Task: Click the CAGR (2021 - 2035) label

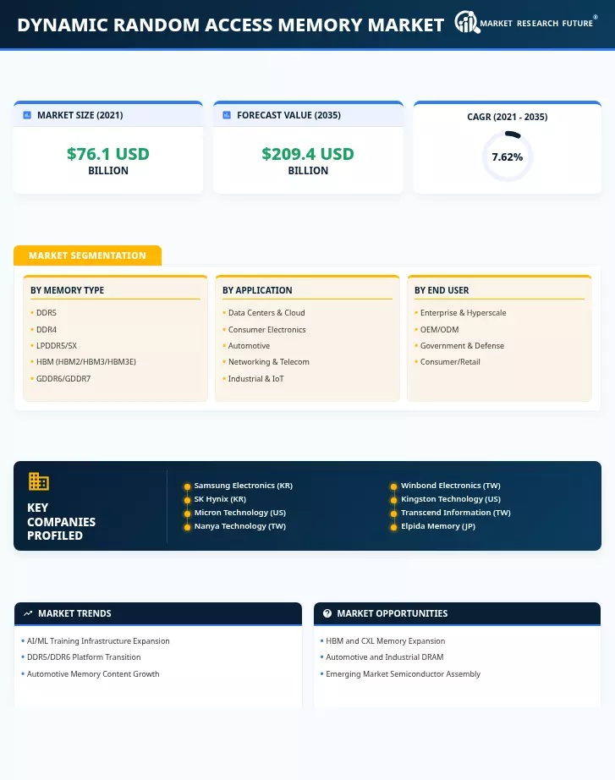Action: coord(507,117)
